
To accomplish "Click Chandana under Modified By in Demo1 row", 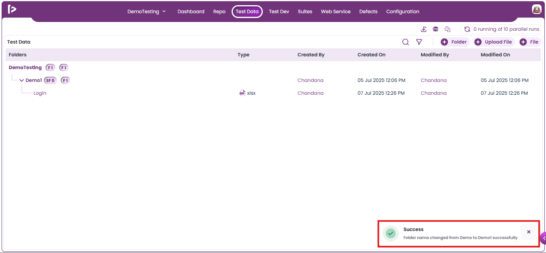I will (x=434, y=80).
